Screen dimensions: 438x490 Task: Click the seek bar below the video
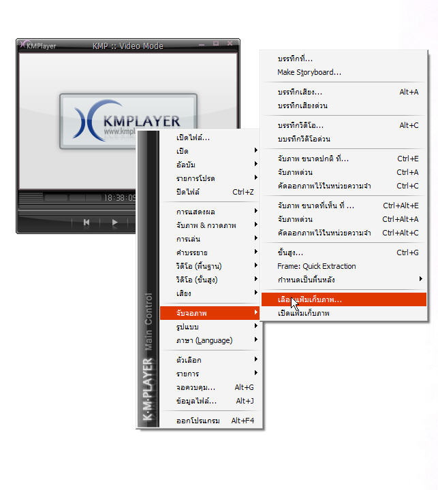coord(77,209)
